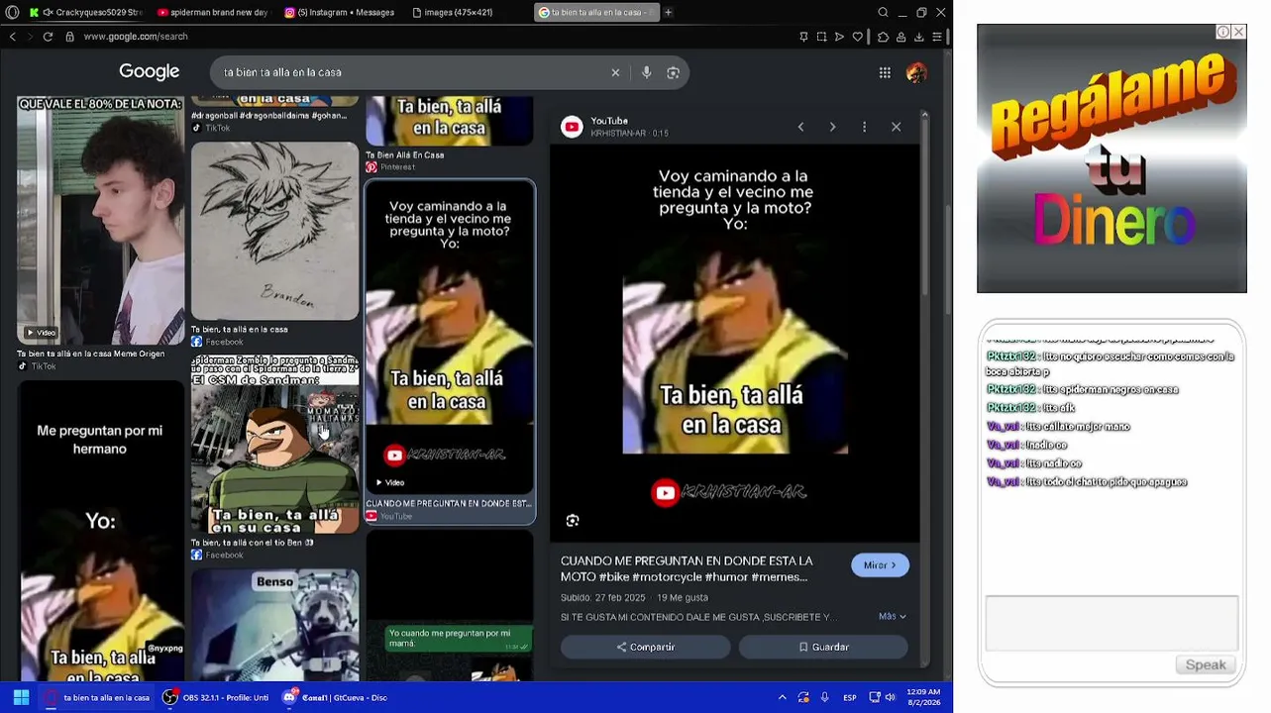
Task: Click the 'Ta Bien Allá En Casa' Pinterest result
Action: [404, 155]
